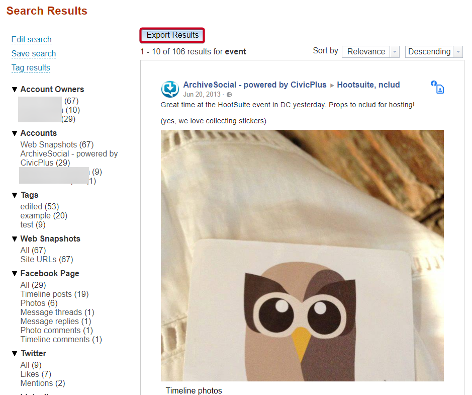Click the public globe icon by post date
The image size is (472, 395).
(x=229, y=95)
